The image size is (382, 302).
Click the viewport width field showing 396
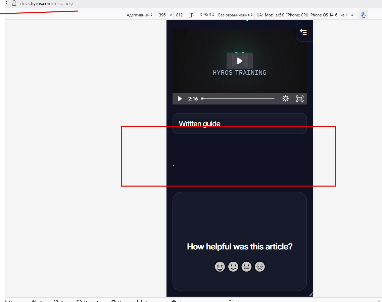(x=162, y=15)
